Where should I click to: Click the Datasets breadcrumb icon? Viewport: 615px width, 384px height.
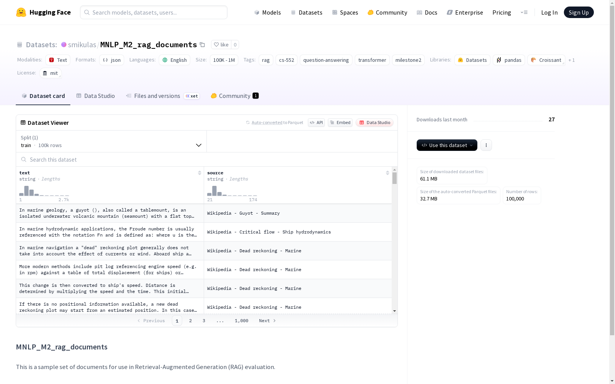20,45
